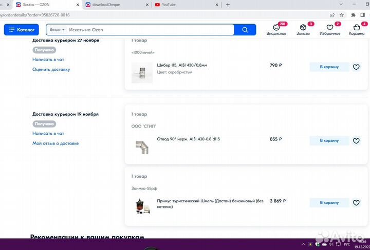Open the Заказы box icon

pyautogui.click(x=303, y=30)
